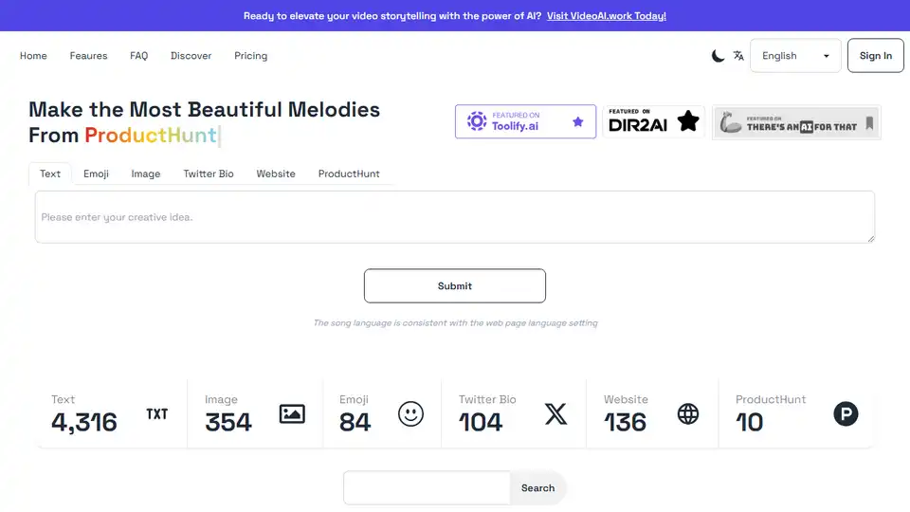Click the picture icon in Image stats
910x512 pixels.
(292, 414)
